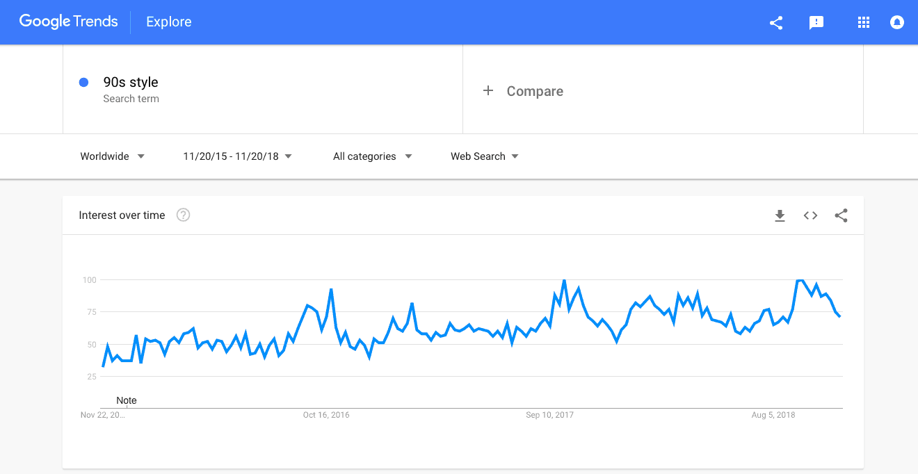
Task: Open the feedback icon in the header
Action: (816, 22)
